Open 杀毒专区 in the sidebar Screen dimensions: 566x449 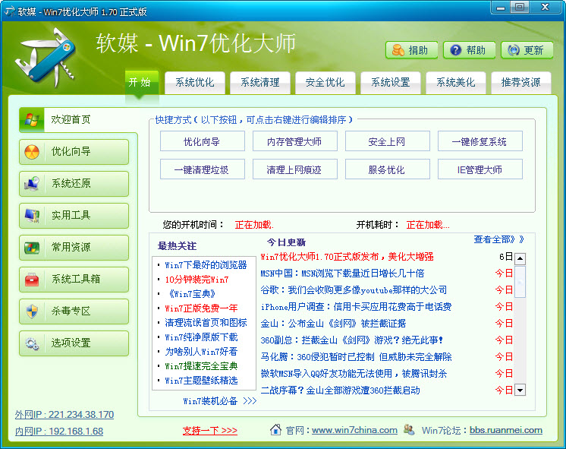click(74, 311)
